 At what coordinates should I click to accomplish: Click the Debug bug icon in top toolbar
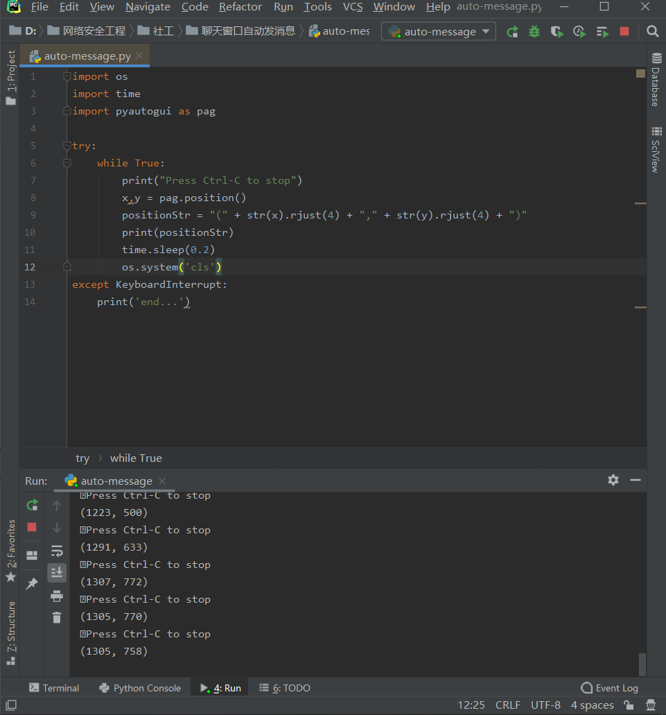[534, 32]
